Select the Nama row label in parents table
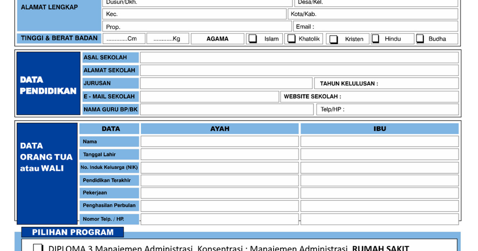The image size is (478, 251). [90, 141]
